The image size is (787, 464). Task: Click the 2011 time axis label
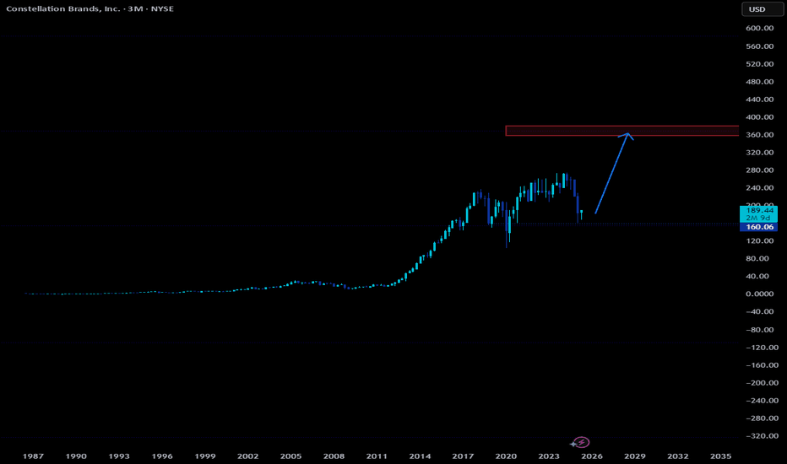377,456
